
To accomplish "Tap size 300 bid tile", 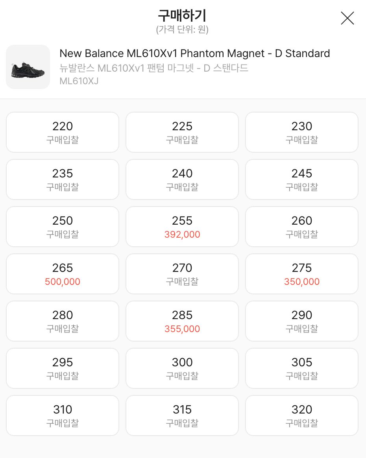I will click(182, 368).
